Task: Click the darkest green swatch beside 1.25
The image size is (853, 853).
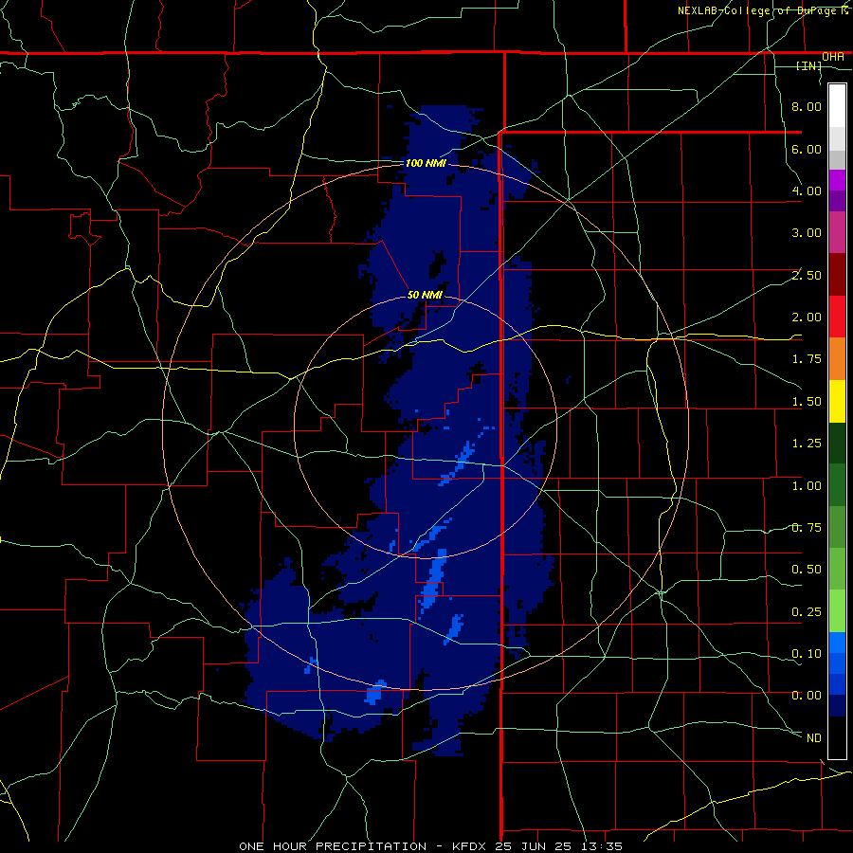Action: point(837,443)
